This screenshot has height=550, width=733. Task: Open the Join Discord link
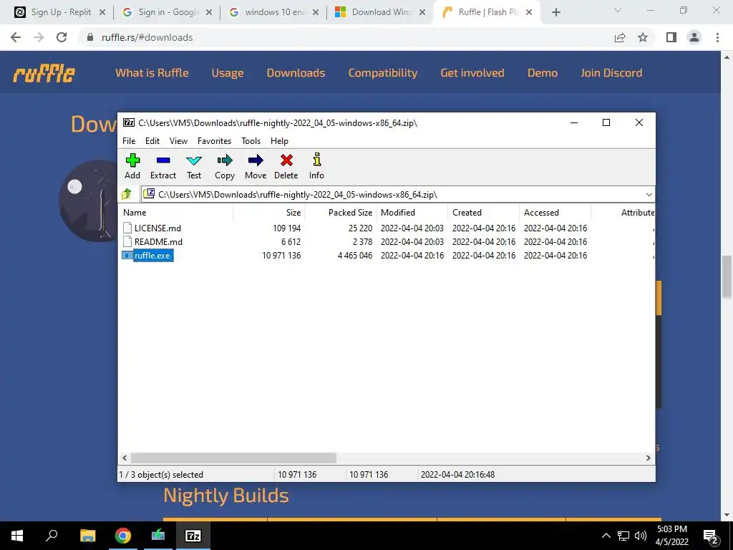(x=611, y=73)
